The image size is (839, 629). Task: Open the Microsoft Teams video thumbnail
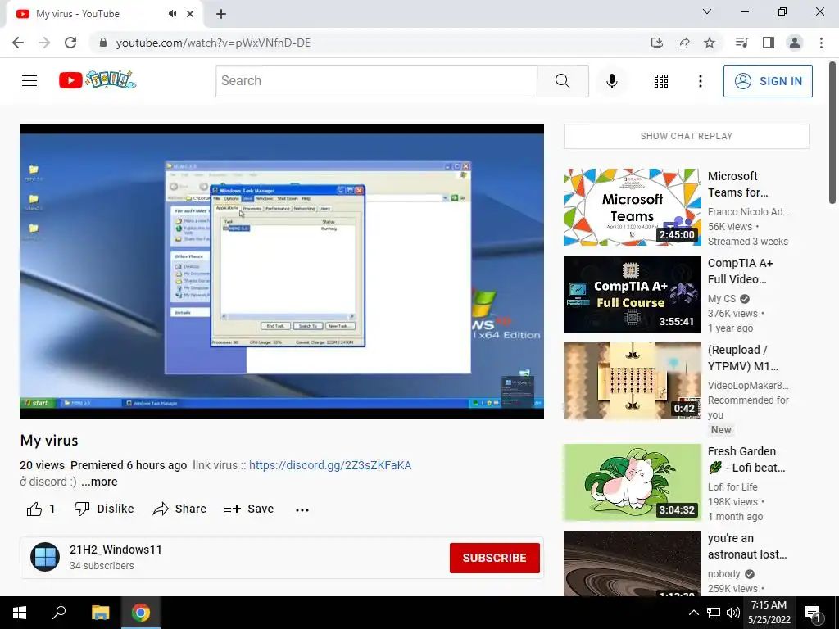coord(632,207)
